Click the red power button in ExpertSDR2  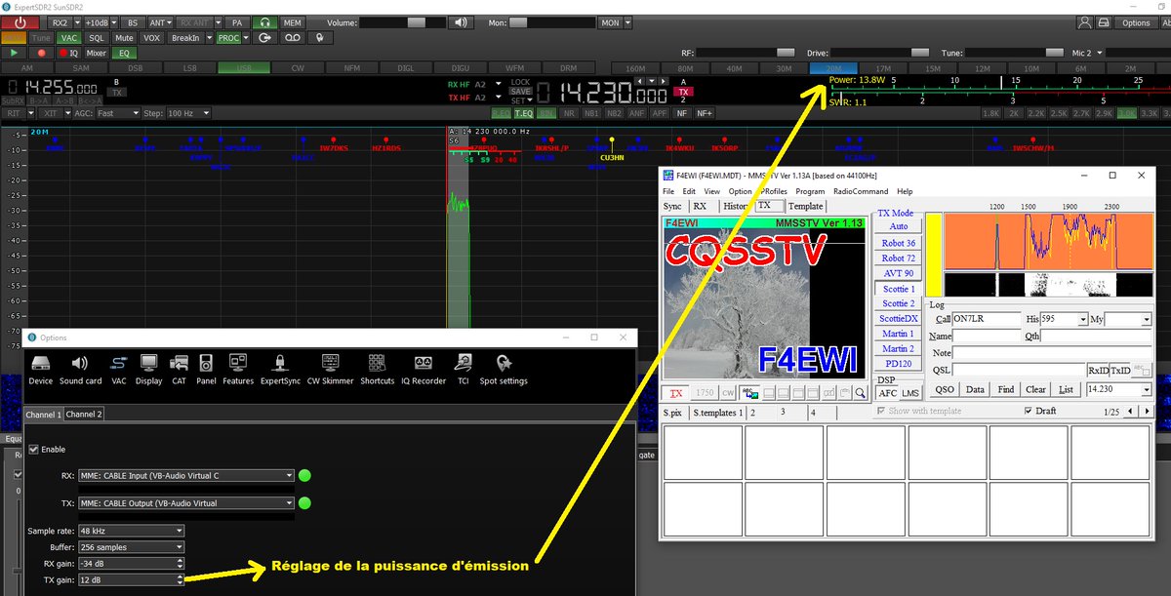[x=21, y=21]
